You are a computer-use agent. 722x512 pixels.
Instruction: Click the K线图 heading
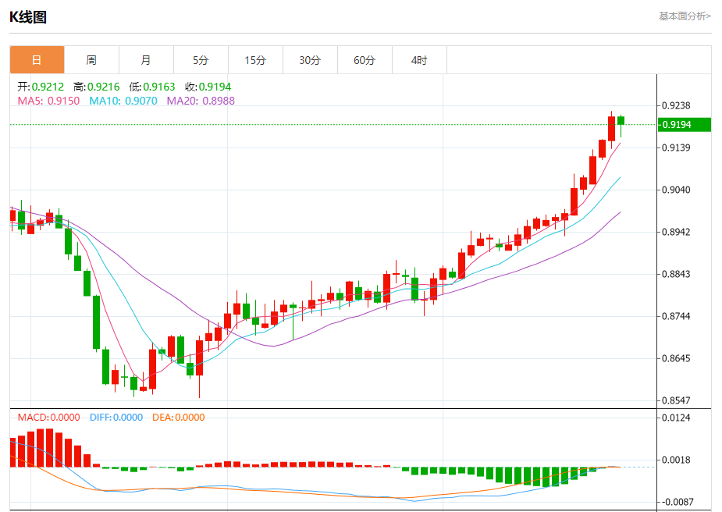(x=28, y=17)
